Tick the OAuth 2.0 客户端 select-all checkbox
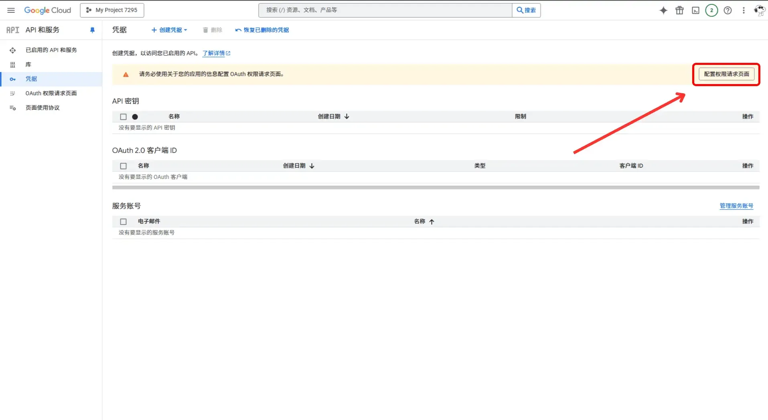768x420 pixels. tap(124, 166)
